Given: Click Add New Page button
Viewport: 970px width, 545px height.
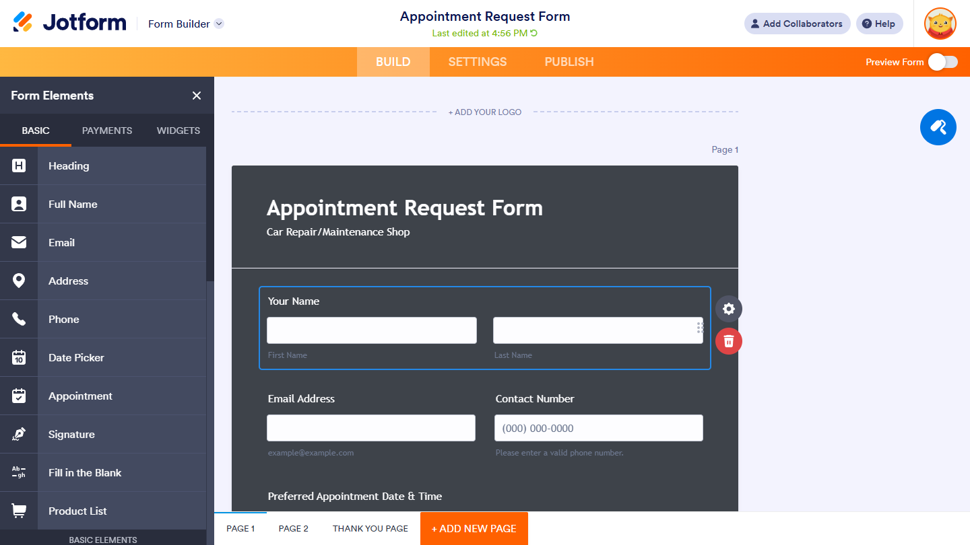Looking at the screenshot, I should (474, 528).
